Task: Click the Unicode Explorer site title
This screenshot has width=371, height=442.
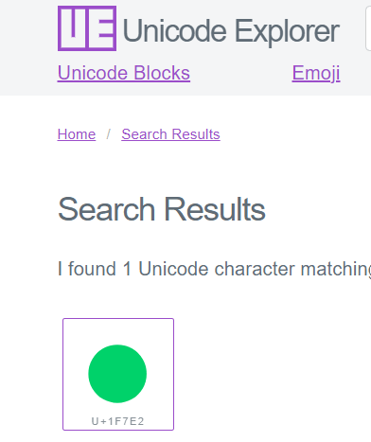Action: coord(231,31)
